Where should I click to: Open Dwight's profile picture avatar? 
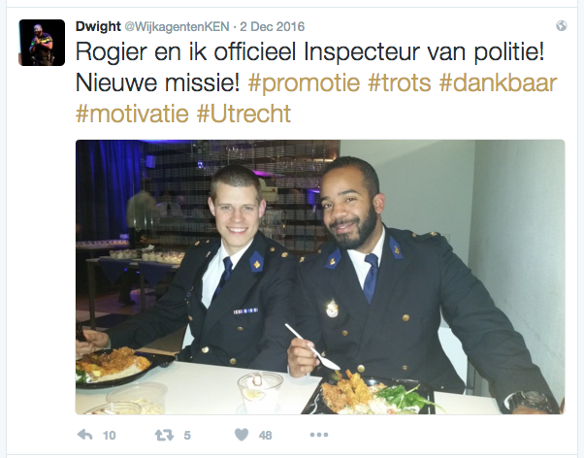pyautogui.click(x=42, y=43)
